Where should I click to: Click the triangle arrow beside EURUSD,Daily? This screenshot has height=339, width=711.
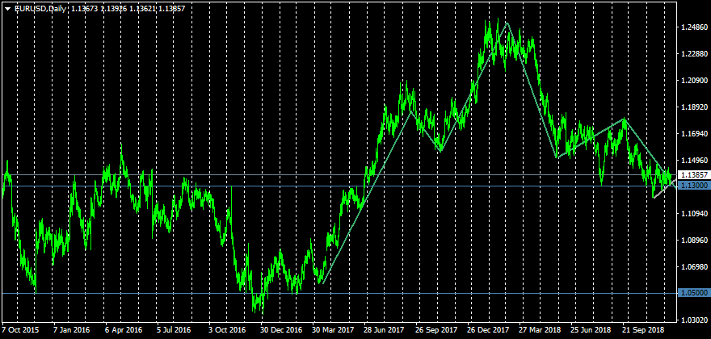(x=7, y=8)
